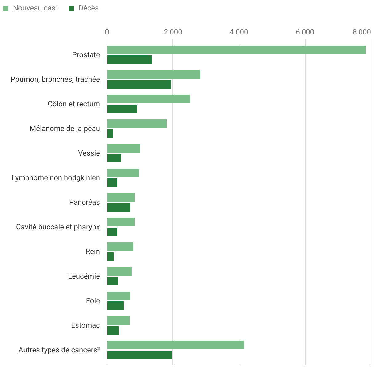This screenshot has width=375, height=369.
Task: Click the Foie deaths bar
Action: [x=115, y=306]
